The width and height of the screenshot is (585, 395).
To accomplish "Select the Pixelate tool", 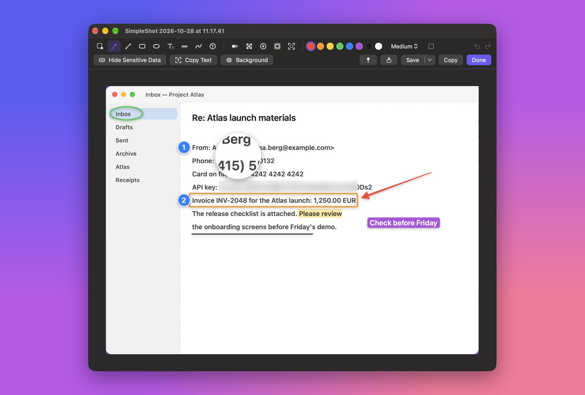I will pyautogui.click(x=249, y=46).
